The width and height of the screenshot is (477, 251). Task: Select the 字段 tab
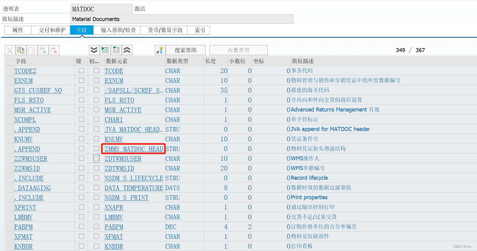click(82, 30)
